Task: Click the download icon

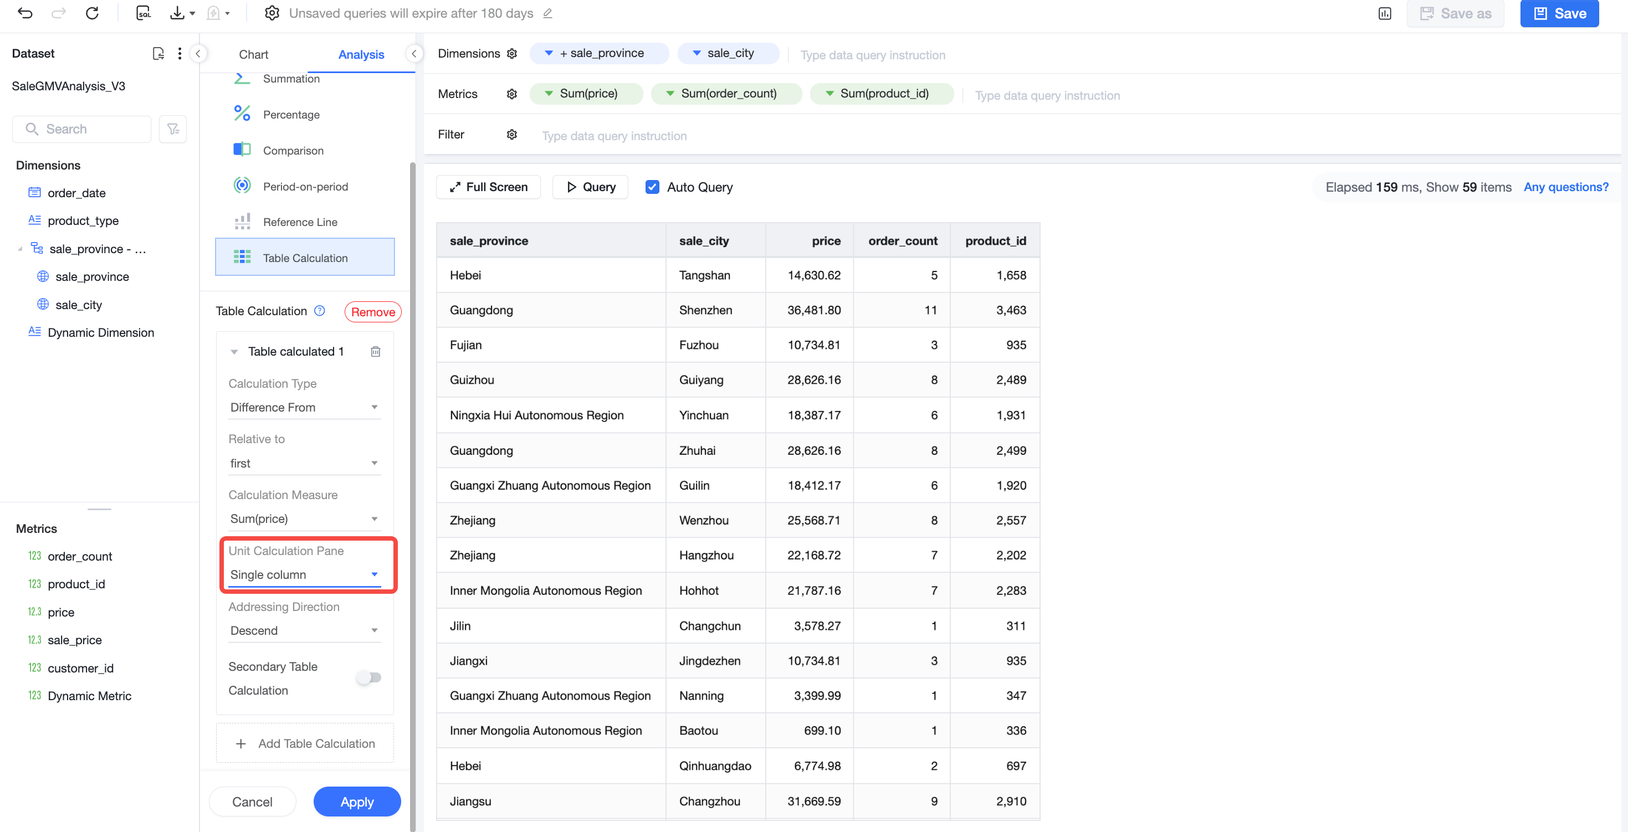Action: (x=177, y=13)
